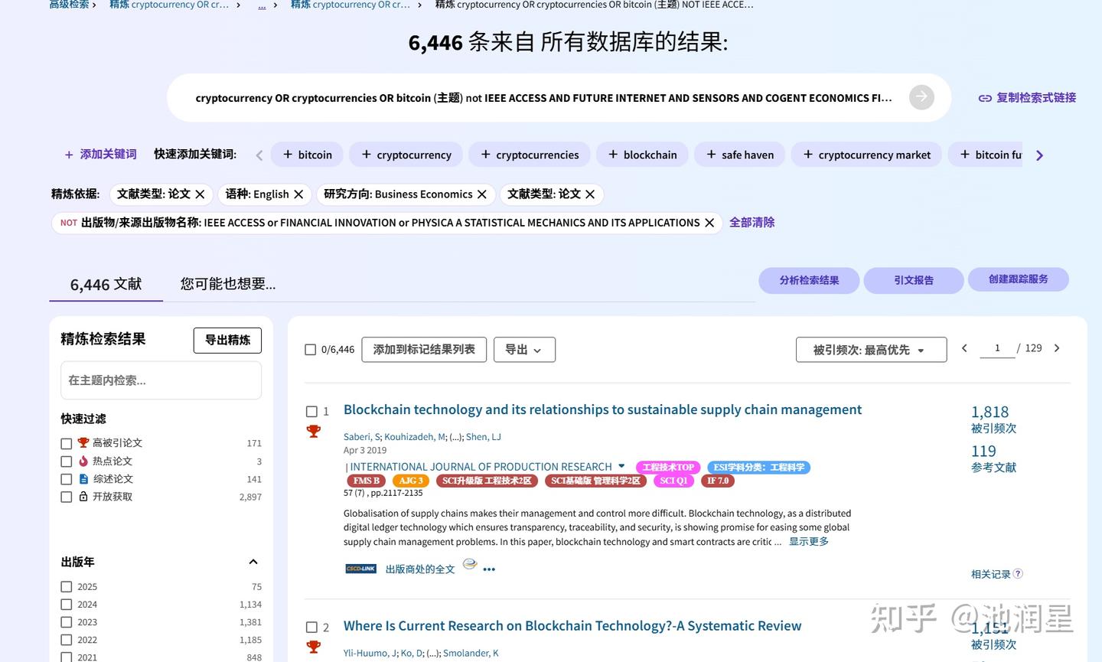
Task: Click the question mark icon beside 相关记录
Action: [1017, 572]
